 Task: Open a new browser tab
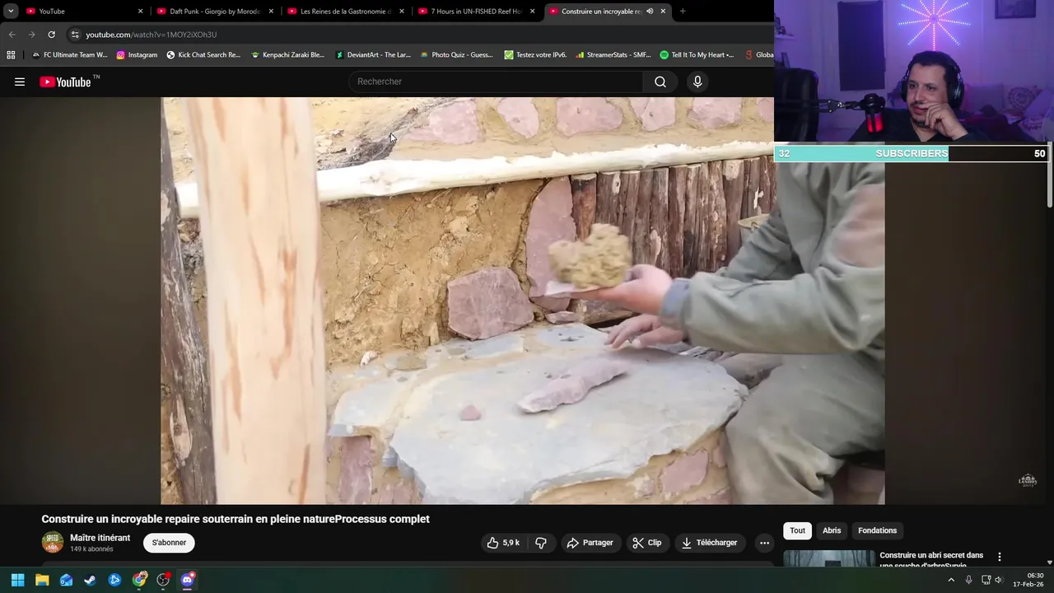(683, 12)
